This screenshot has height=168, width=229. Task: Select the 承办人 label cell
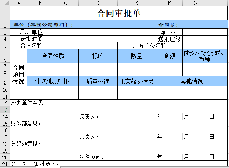(x=169, y=32)
